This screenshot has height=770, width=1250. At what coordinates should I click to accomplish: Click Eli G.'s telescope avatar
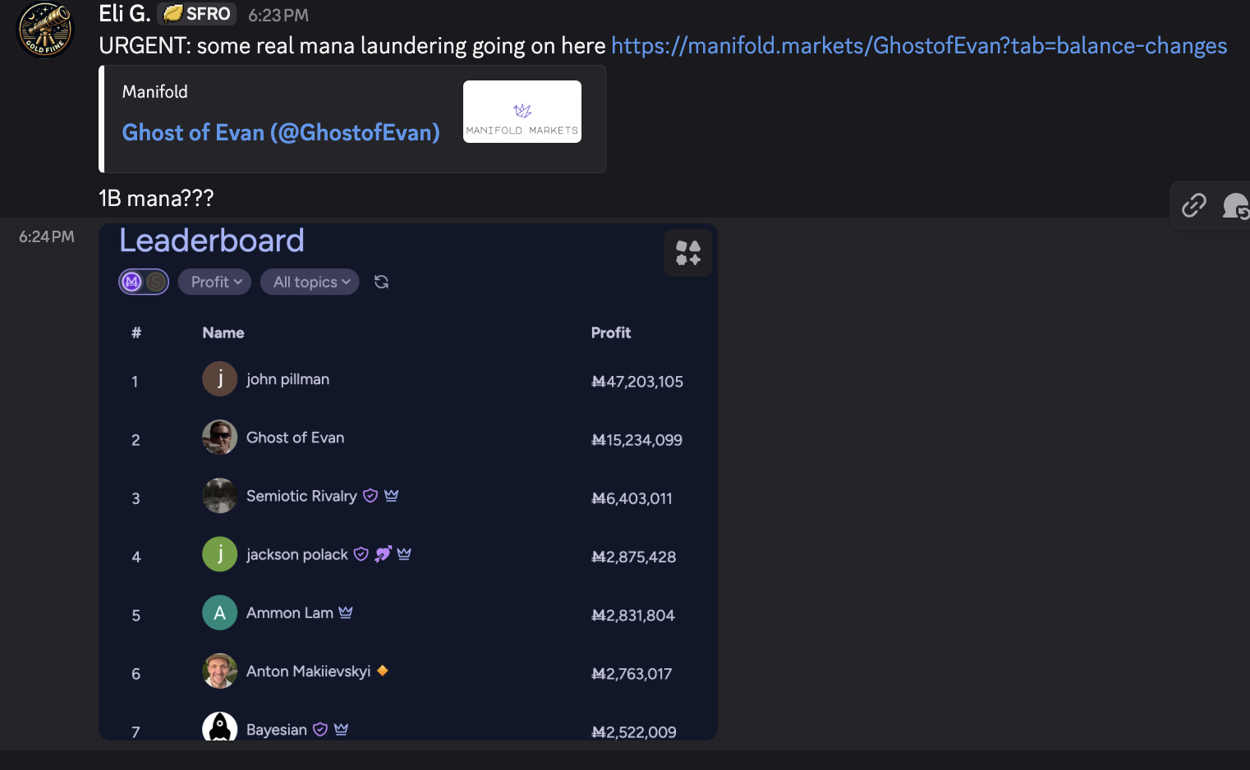click(46, 30)
